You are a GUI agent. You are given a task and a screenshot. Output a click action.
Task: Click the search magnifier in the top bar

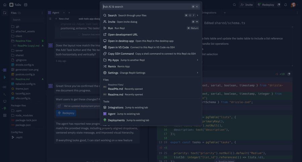234,5
